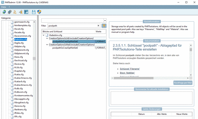Select ifexttrans.cfg in the category list
The width and height of the screenshot is (198, 119).
pos(20,110)
